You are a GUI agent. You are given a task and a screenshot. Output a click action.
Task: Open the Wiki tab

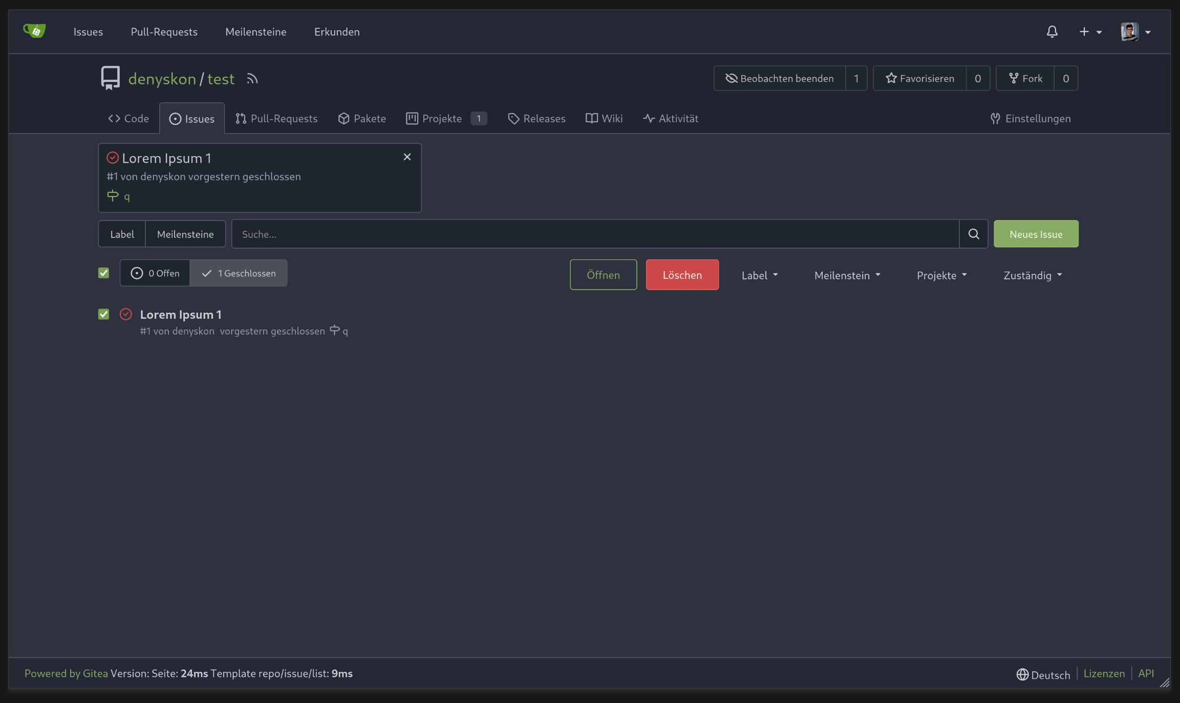(604, 118)
